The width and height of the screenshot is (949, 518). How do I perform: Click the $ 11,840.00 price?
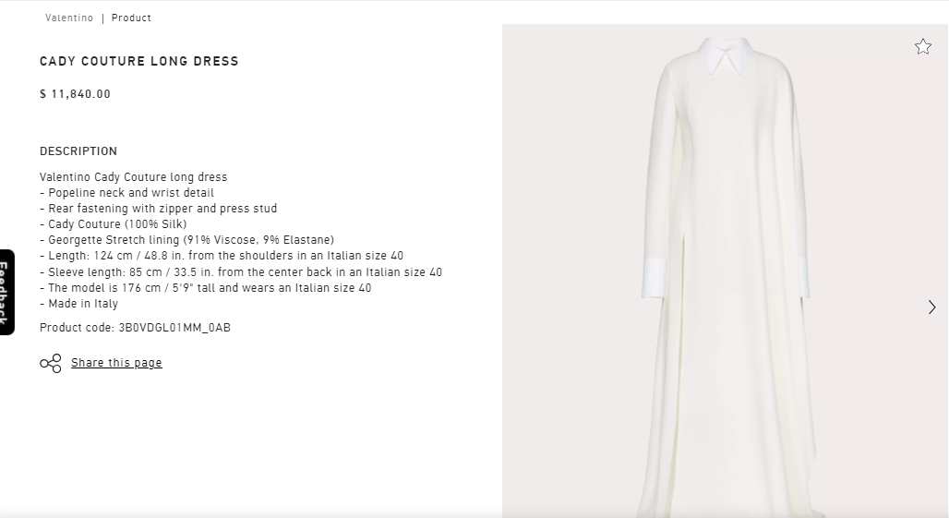[75, 94]
